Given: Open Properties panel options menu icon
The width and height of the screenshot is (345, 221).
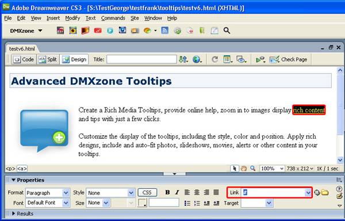Looking at the screenshot, I should (339, 180).
